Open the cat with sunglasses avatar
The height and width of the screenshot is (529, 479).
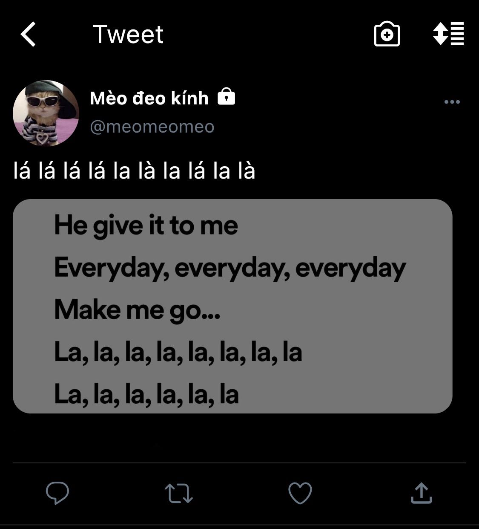tap(46, 113)
